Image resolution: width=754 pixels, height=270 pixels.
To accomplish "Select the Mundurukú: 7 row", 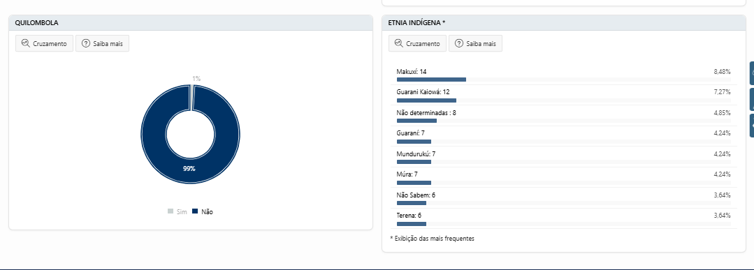I will coord(563,157).
